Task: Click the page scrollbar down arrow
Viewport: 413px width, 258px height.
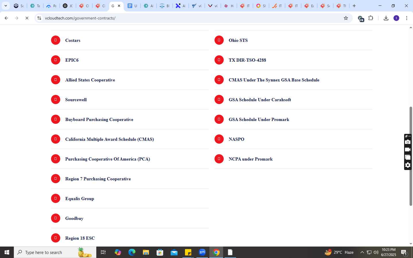Action: (411, 244)
